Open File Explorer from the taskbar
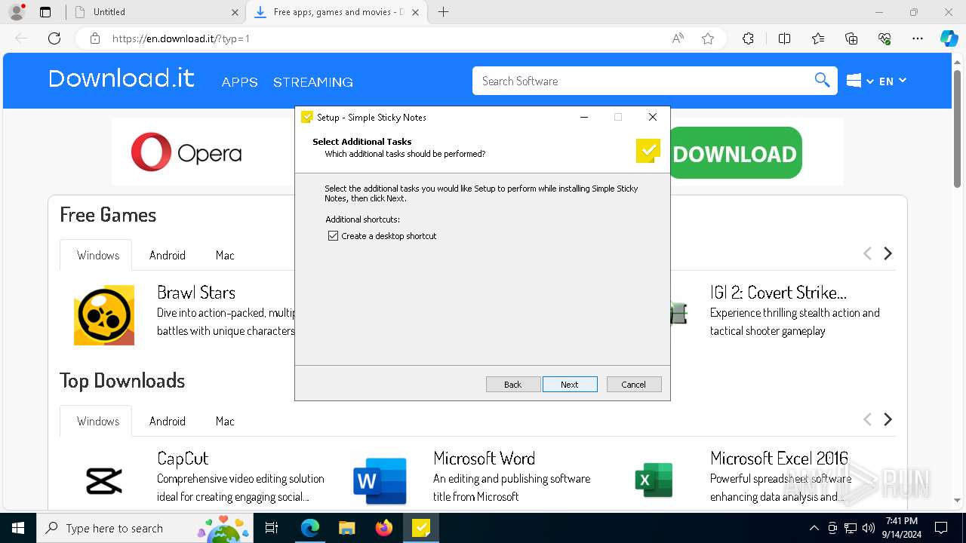This screenshot has height=543, width=966. point(347,528)
